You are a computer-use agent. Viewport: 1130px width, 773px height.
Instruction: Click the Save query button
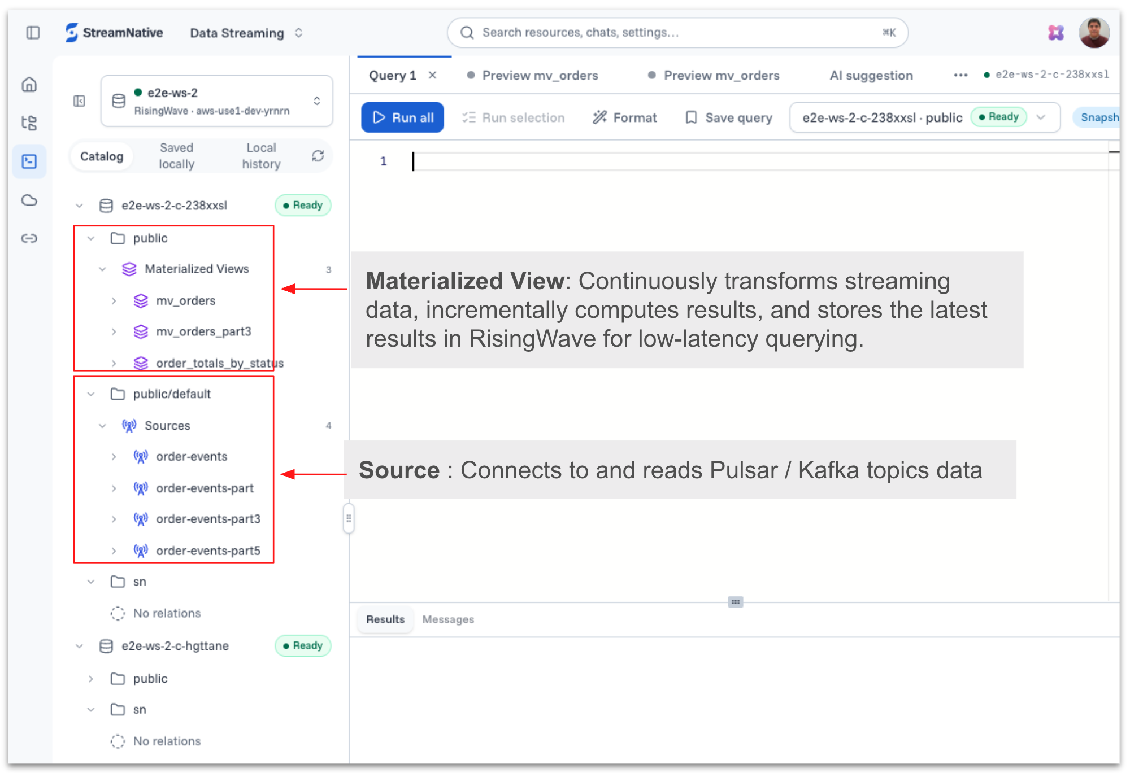(x=729, y=117)
